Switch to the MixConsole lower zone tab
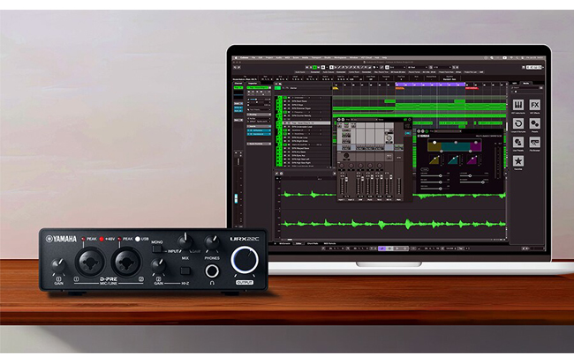This screenshot has width=574, height=363. [284, 243]
